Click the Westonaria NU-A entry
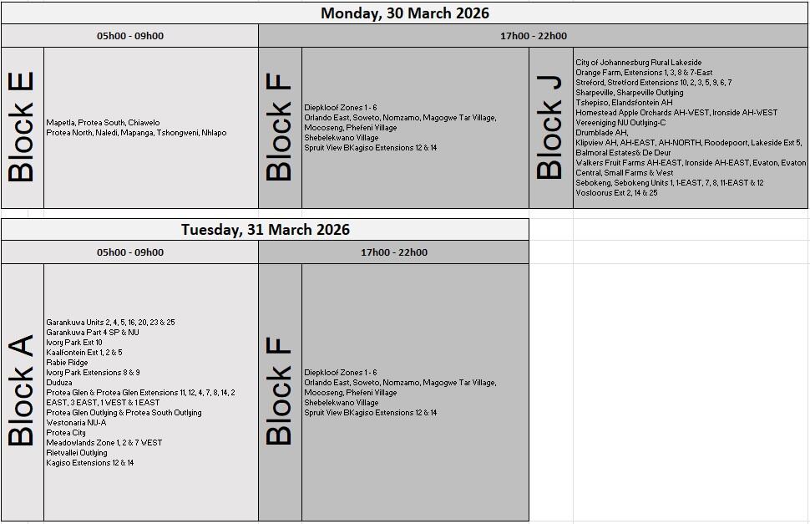Screen dimensions: 810x524 [x=76, y=423]
